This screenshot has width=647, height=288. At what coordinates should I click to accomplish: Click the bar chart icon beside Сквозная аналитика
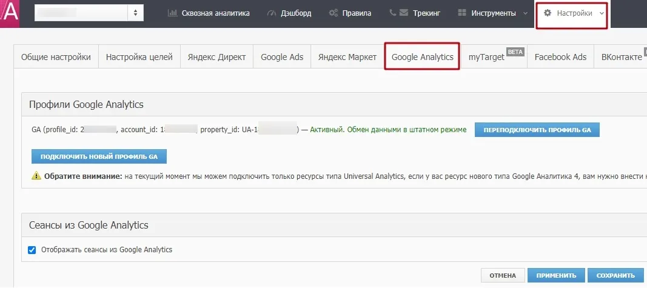pyautogui.click(x=172, y=13)
